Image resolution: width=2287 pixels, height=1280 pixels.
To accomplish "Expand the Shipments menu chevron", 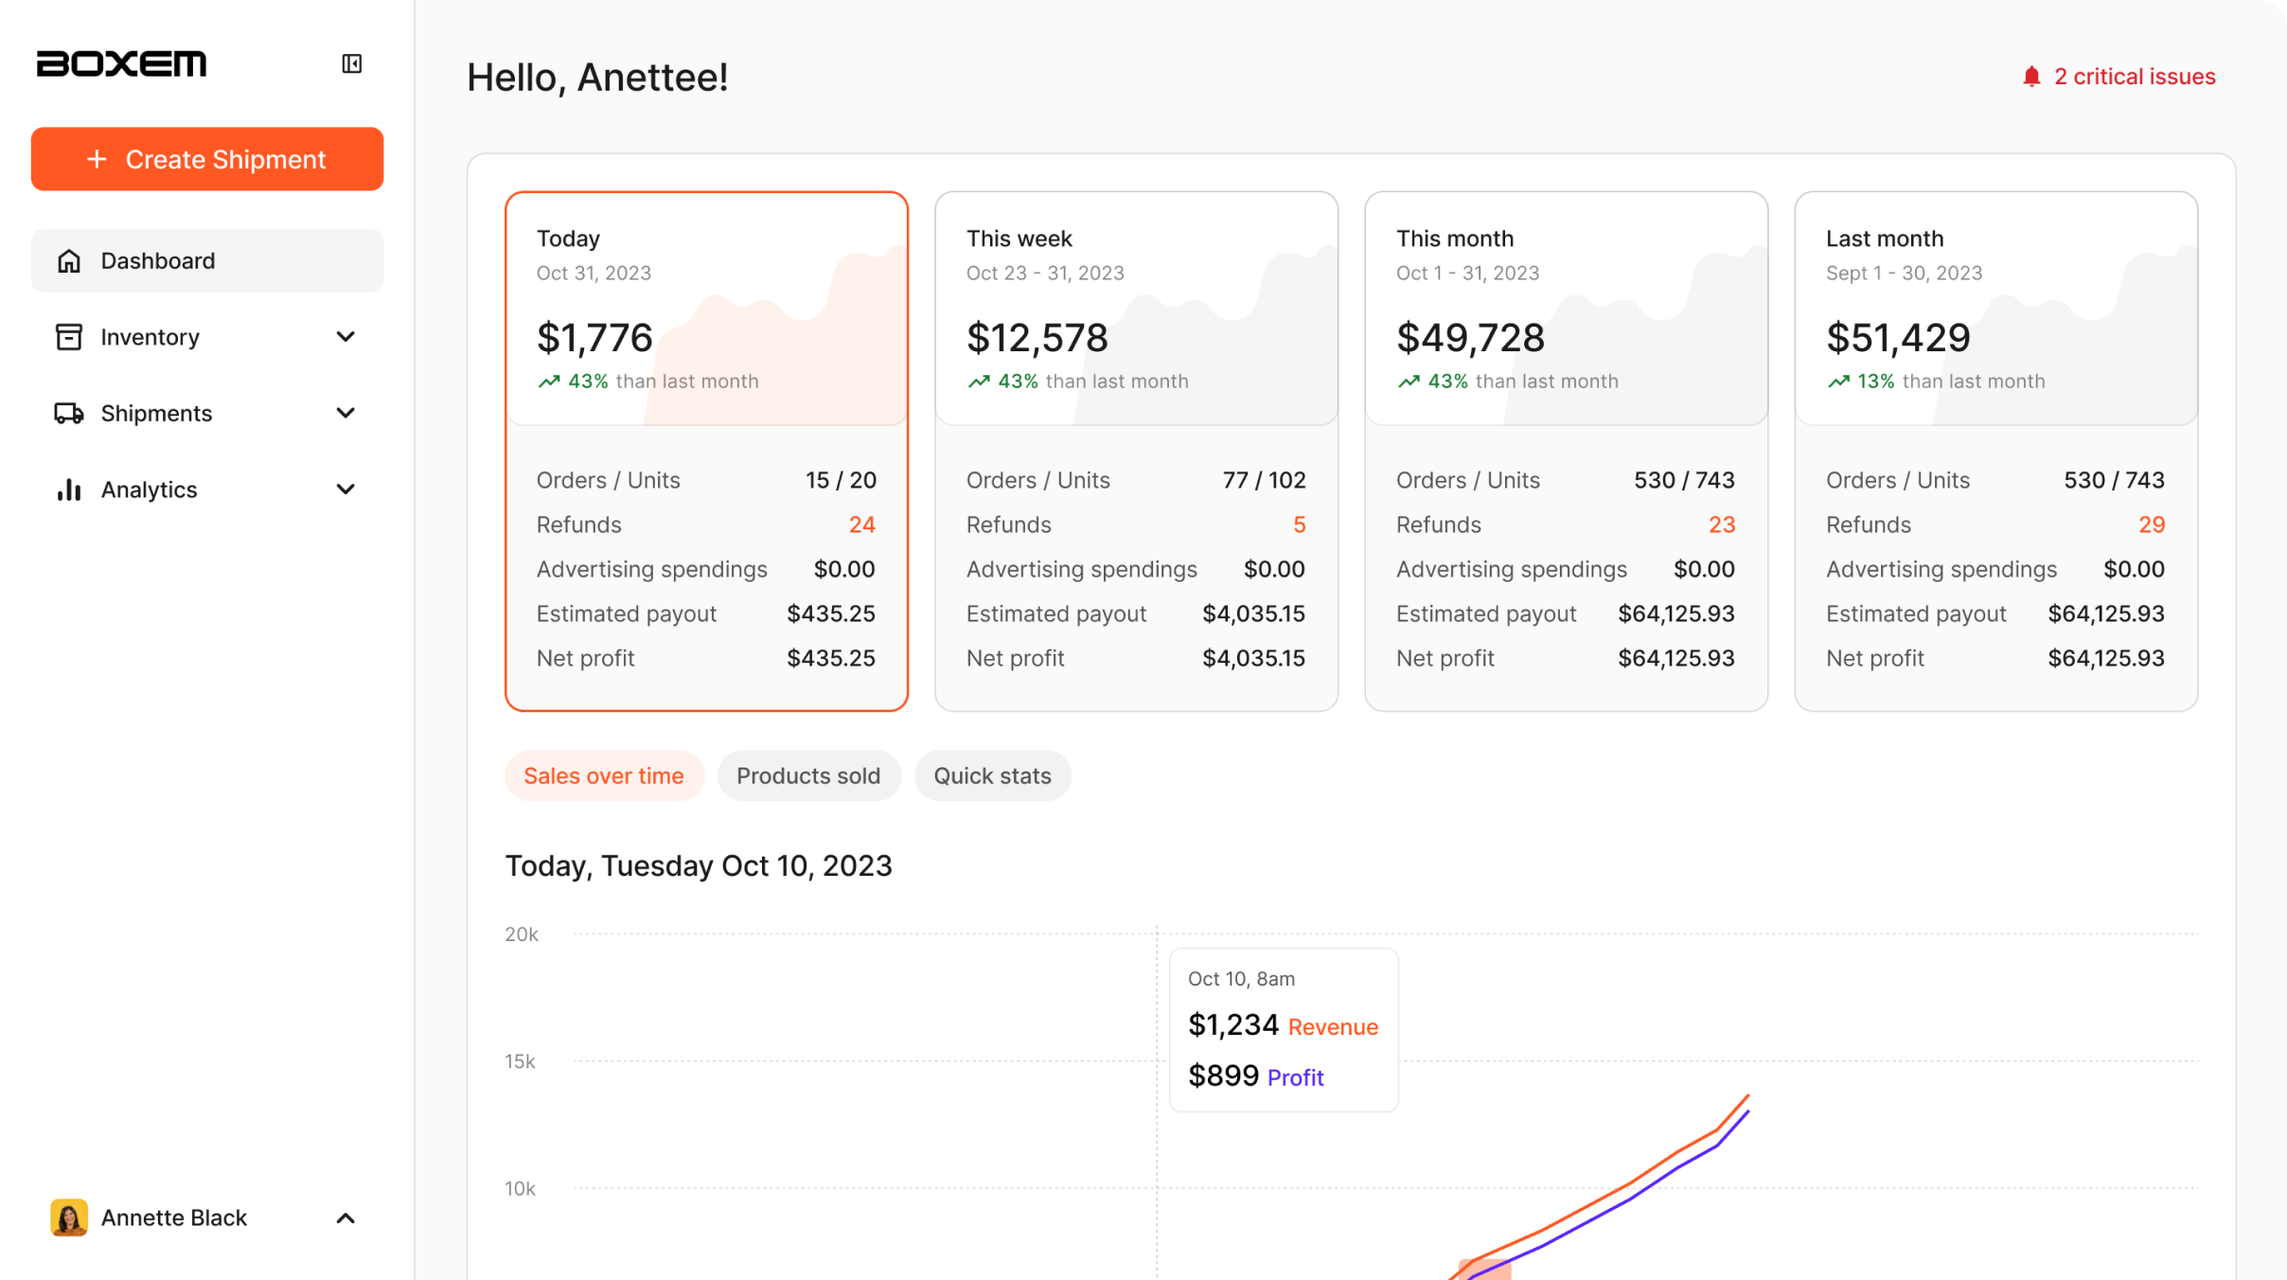I will point(346,413).
